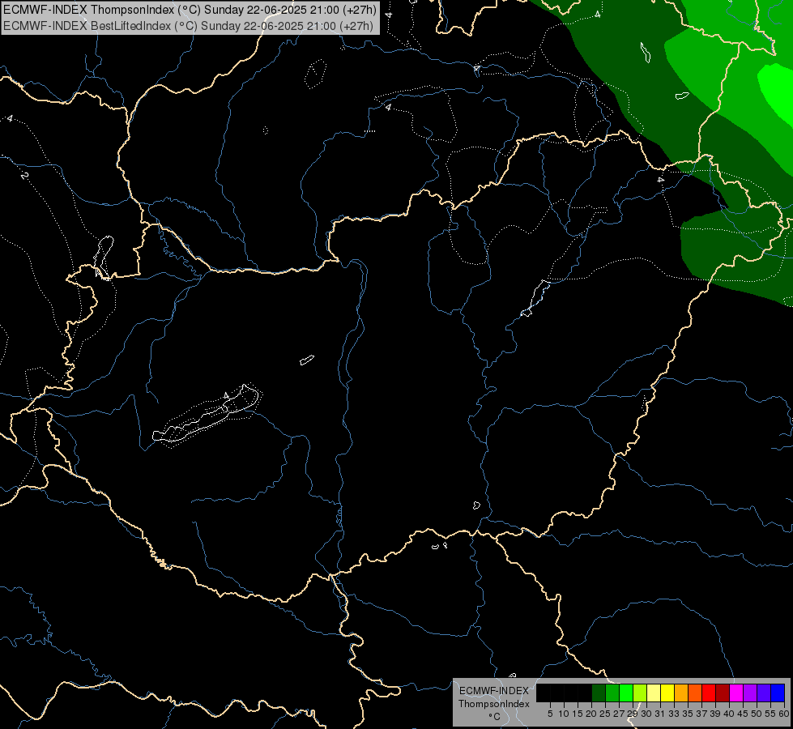Click legend scale value '30'
This screenshot has width=793, height=729.
coord(647,714)
